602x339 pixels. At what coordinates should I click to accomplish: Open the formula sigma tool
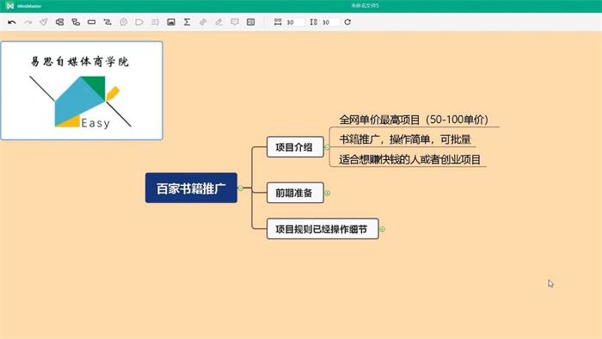(187, 22)
